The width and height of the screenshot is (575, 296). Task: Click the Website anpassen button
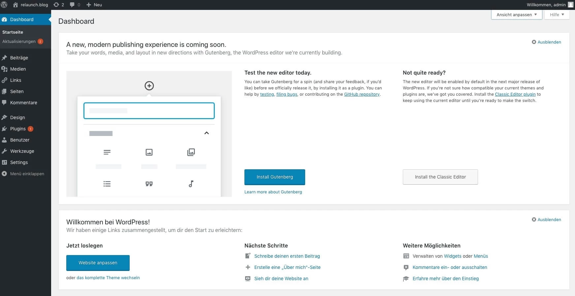98,263
